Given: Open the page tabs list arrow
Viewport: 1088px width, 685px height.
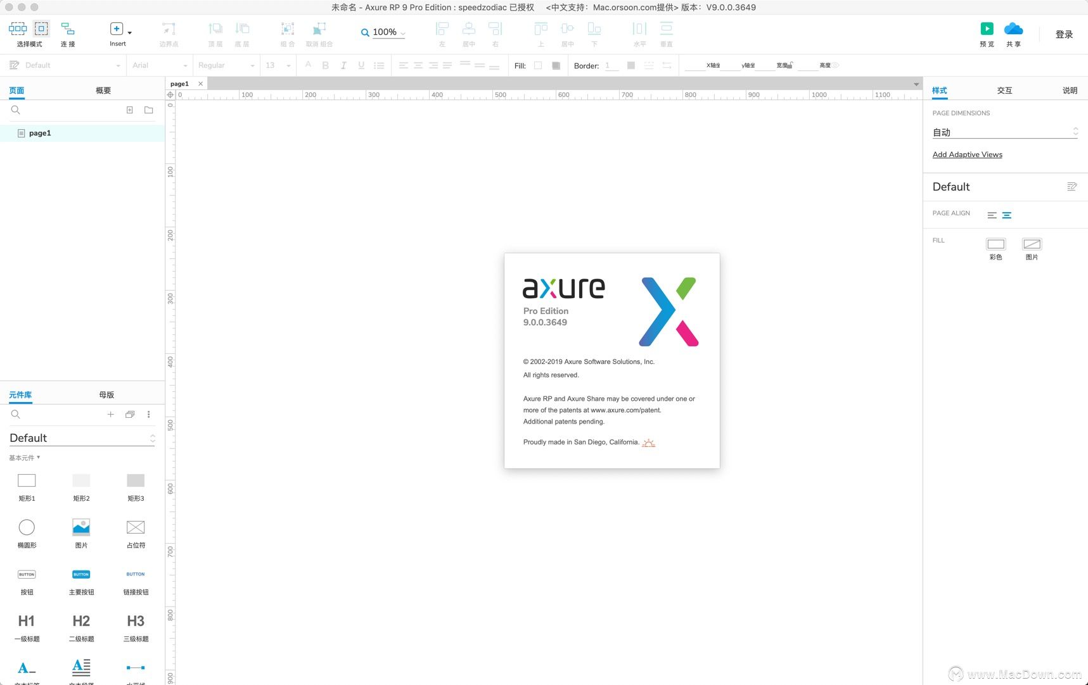Looking at the screenshot, I should 916,84.
